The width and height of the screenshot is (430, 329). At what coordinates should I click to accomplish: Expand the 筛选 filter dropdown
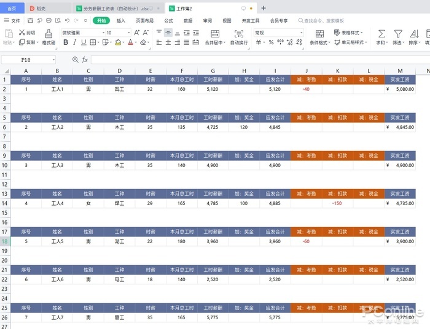(x=404, y=43)
